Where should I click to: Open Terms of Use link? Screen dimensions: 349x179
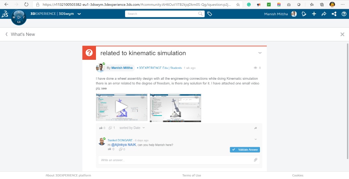click(192, 175)
